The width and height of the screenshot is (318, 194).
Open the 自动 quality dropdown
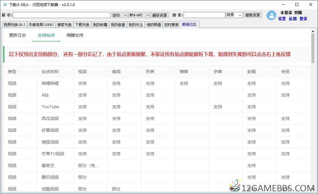pyautogui.click(x=120, y=15)
